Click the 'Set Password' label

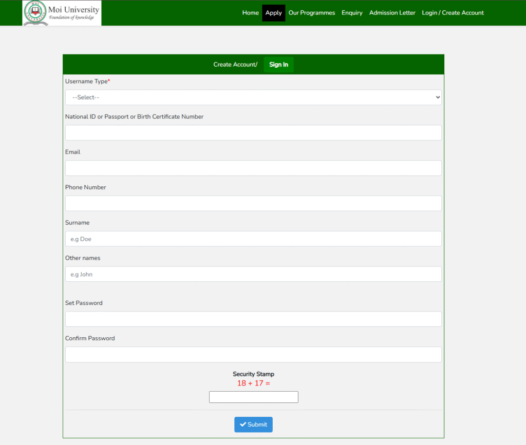(x=84, y=303)
